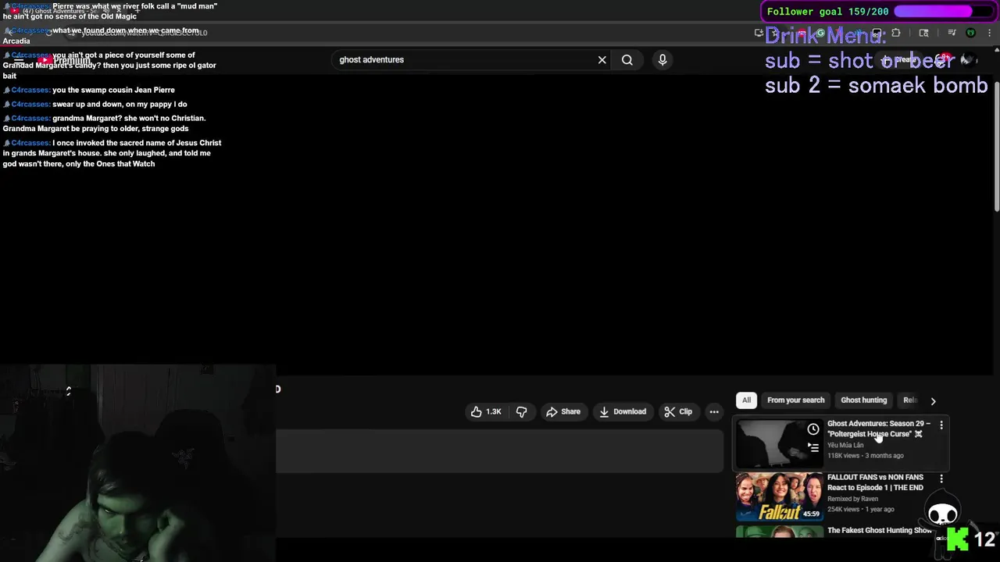Screen dimensions: 1000x562
Task: Show more filter chips with arrow
Action: (x=933, y=400)
